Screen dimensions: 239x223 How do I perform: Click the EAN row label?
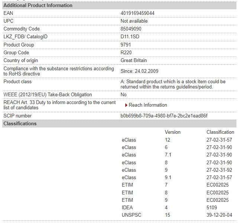[x=8, y=13]
